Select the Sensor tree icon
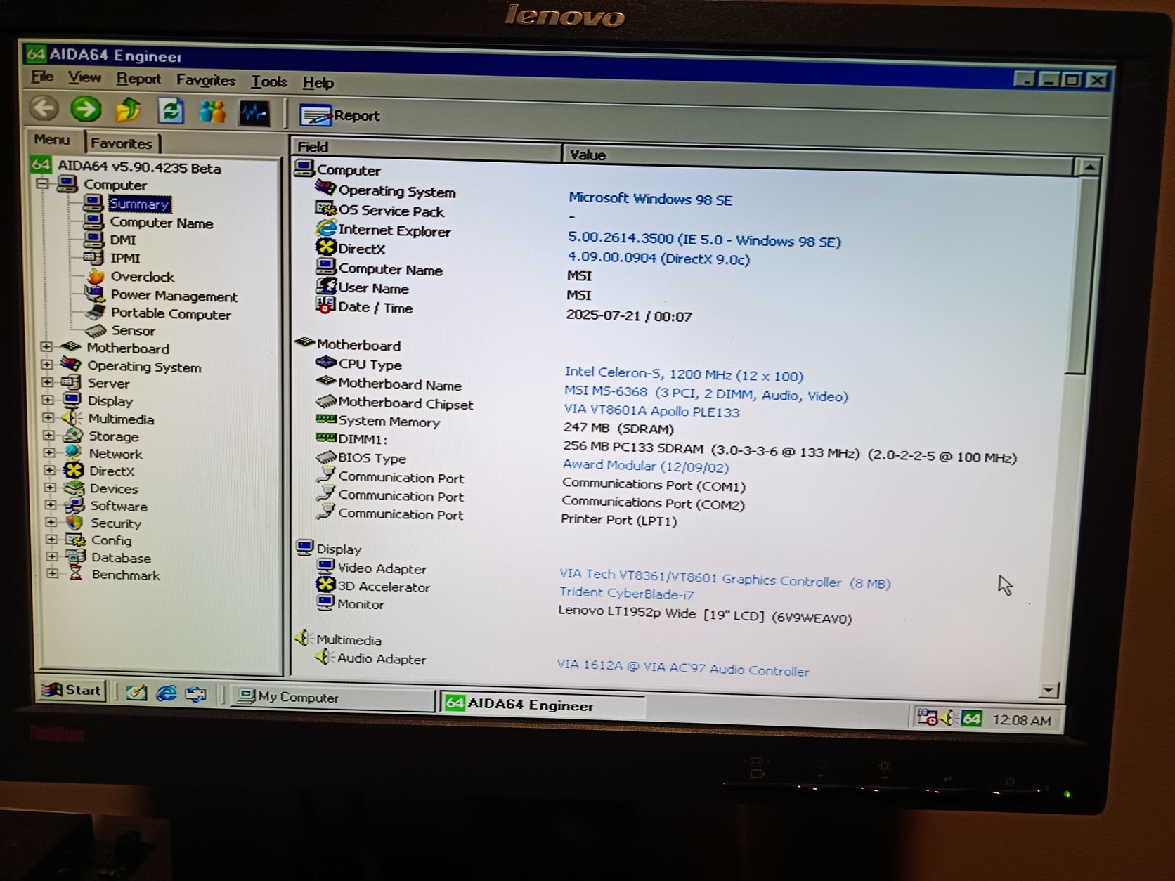 [96, 330]
